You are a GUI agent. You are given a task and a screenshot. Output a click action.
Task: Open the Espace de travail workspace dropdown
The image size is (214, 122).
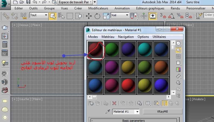click(75, 2)
